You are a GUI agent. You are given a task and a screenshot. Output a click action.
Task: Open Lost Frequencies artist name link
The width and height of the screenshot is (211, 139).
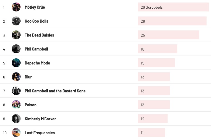40,133
